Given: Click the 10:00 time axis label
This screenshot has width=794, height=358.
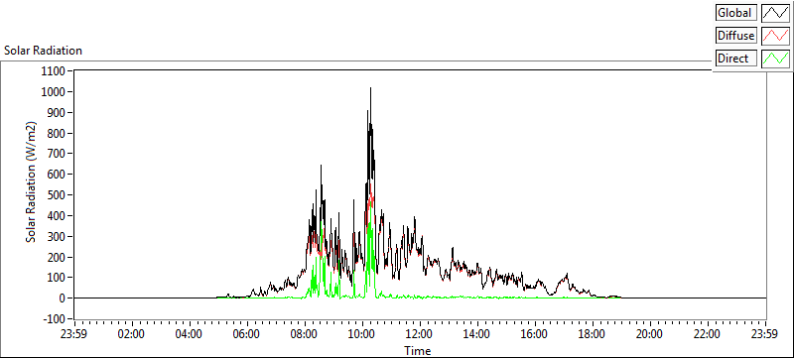Looking at the screenshot, I should click(362, 334).
